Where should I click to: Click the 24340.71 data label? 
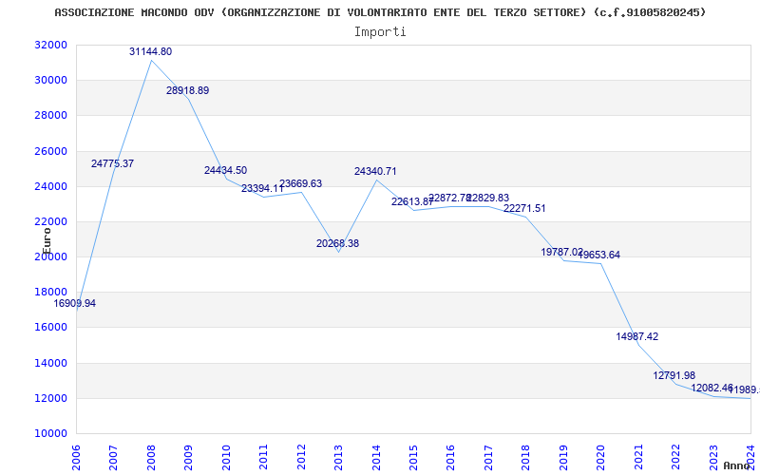tap(375, 172)
